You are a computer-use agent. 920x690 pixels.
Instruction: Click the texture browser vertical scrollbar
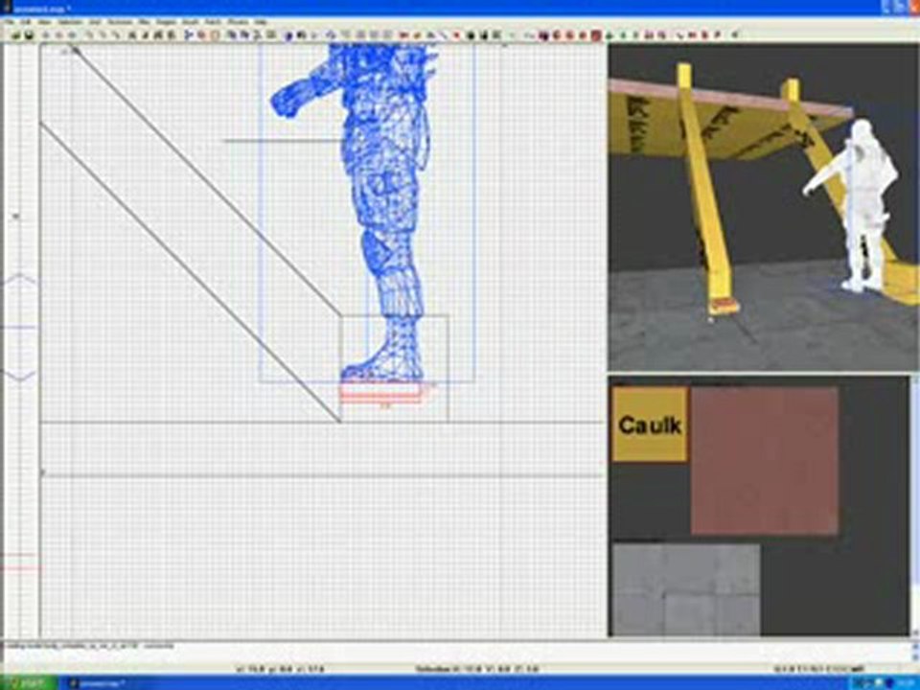pyautogui.click(x=914, y=505)
